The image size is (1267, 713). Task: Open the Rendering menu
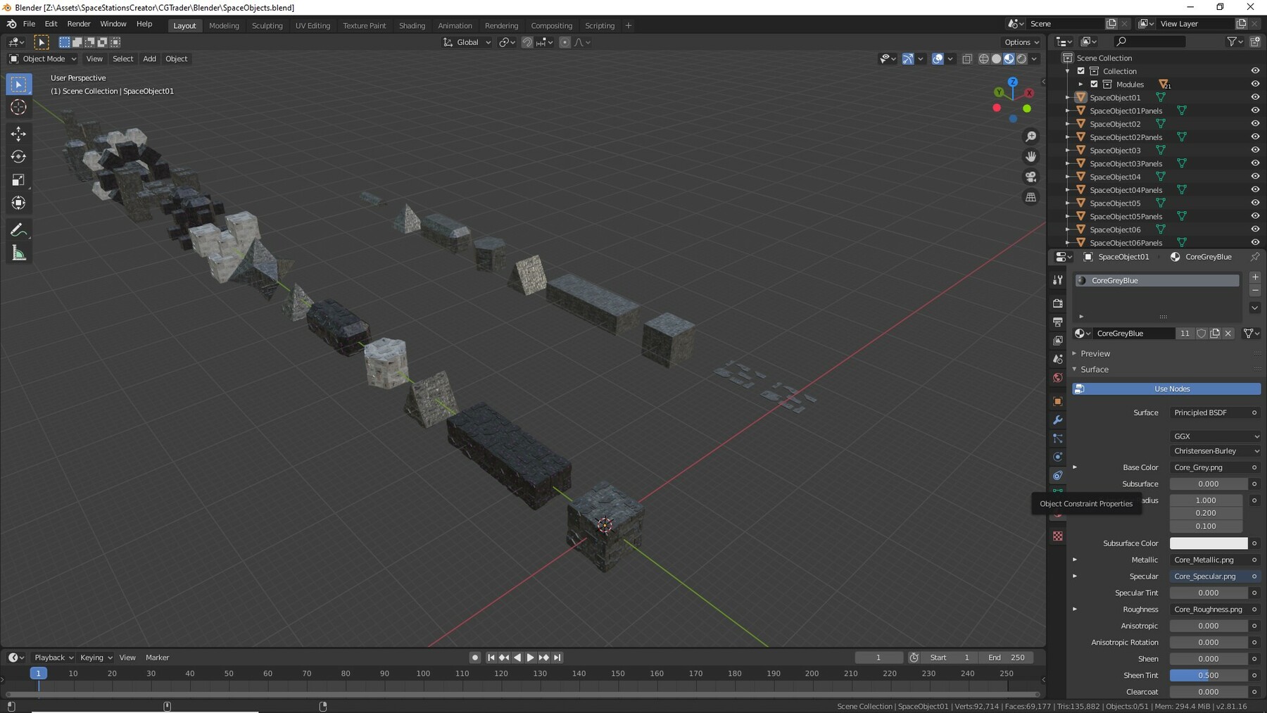pyautogui.click(x=502, y=25)
